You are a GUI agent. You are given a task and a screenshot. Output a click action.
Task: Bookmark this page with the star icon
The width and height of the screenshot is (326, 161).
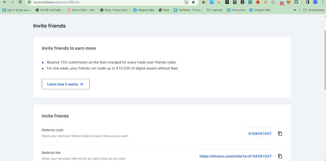coord(193,2)
